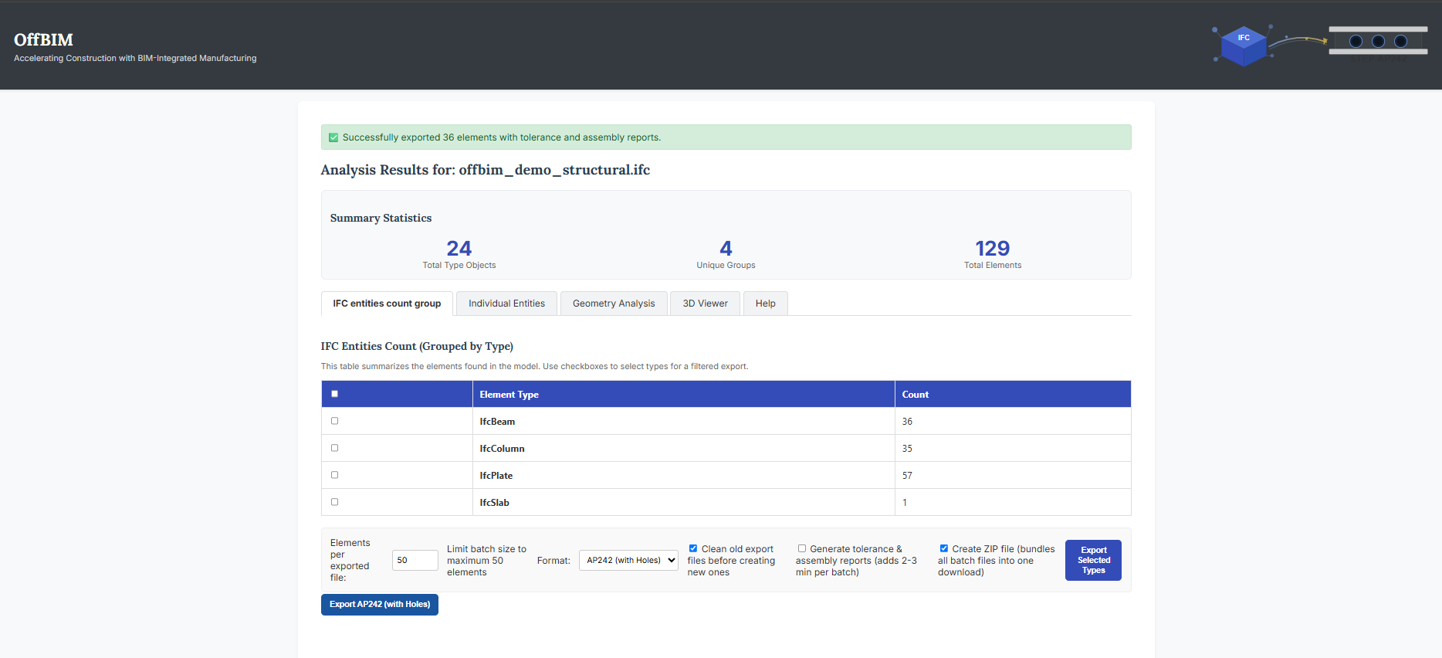Click the green success checkmark icon
Viewport: 1442px width, 658px height.
point(333,137)
